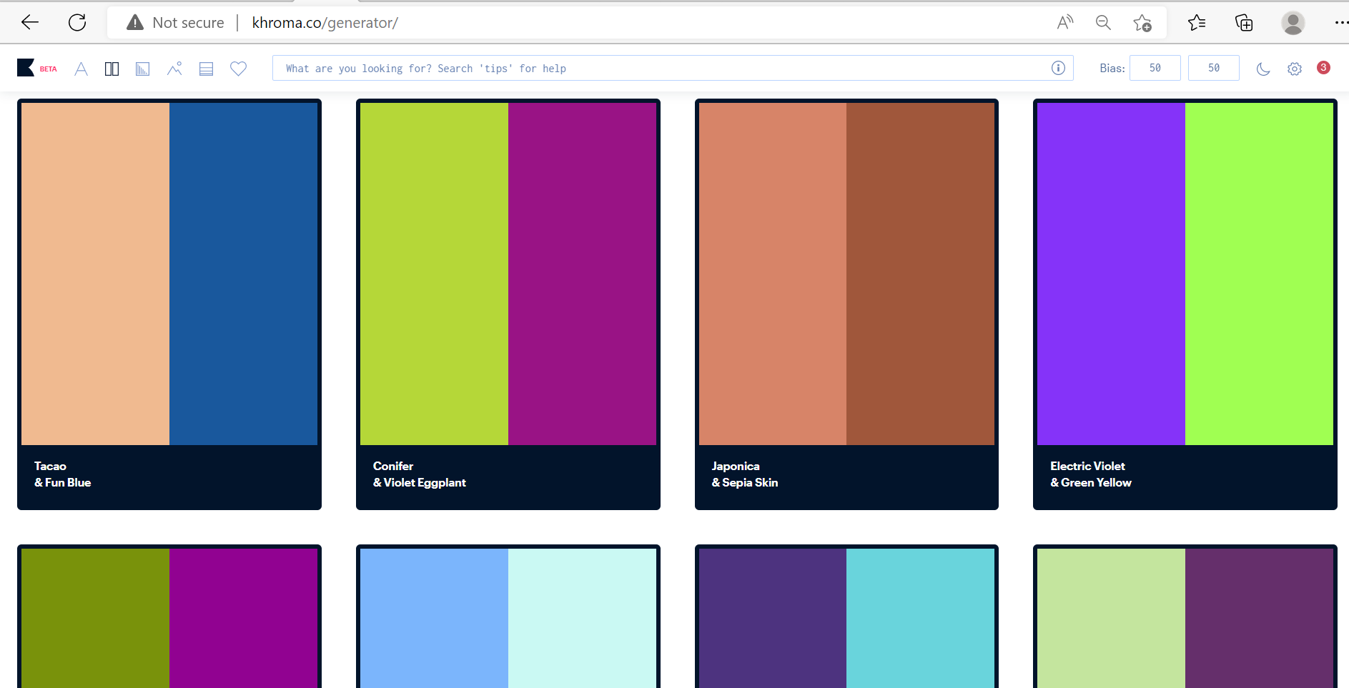Switch to the Poster two-column view
1349x688 pixels.
(112, 69)
